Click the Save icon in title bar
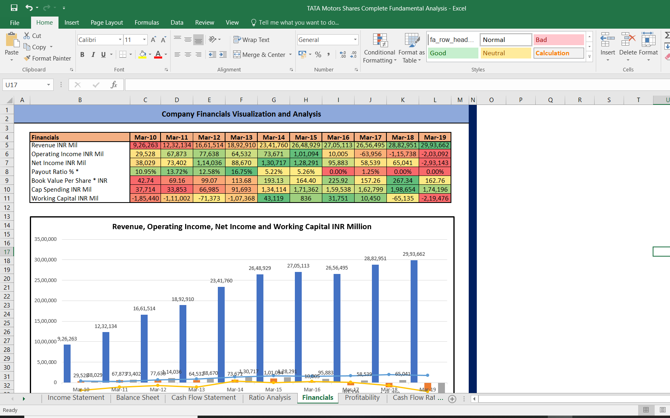This screenshot has height=418, width=670. [x=14, y=8]
